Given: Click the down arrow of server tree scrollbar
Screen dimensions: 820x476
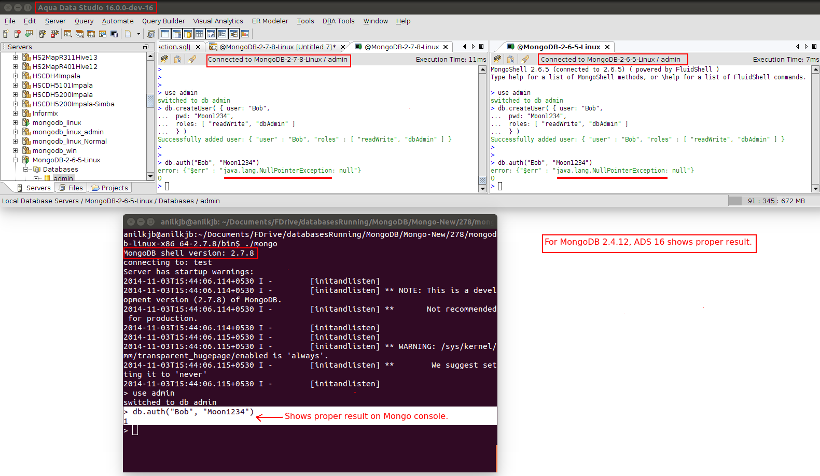Looking at the screenshot, I should tap(150, 177).
